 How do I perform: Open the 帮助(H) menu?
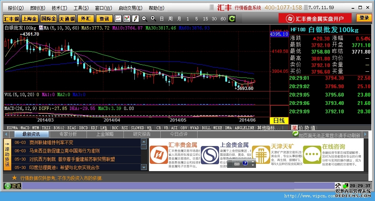tap(156, 8)
